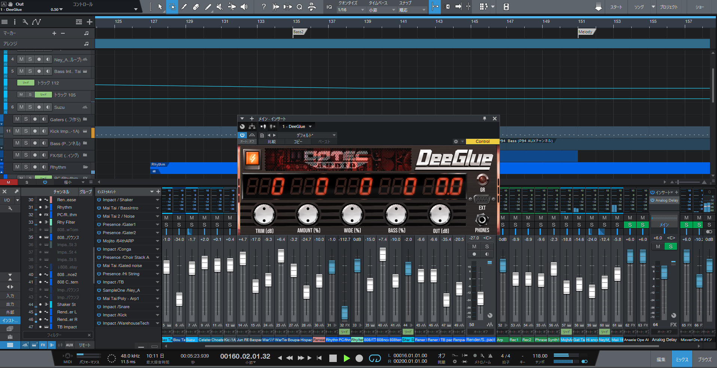The width and height of the screenshot is (717, 368).
Task: Open the timebase 小節 dropdown
Action: [x=382, y=10]
